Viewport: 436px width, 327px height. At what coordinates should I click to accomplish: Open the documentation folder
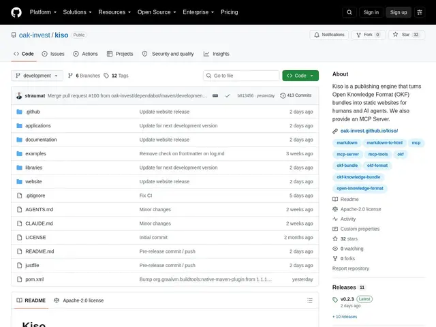41,140
